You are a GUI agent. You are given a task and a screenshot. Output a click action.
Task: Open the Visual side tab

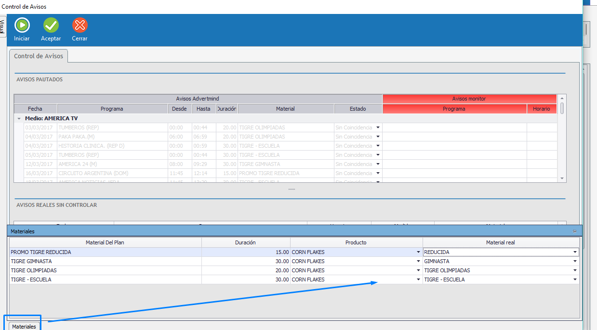2,26
